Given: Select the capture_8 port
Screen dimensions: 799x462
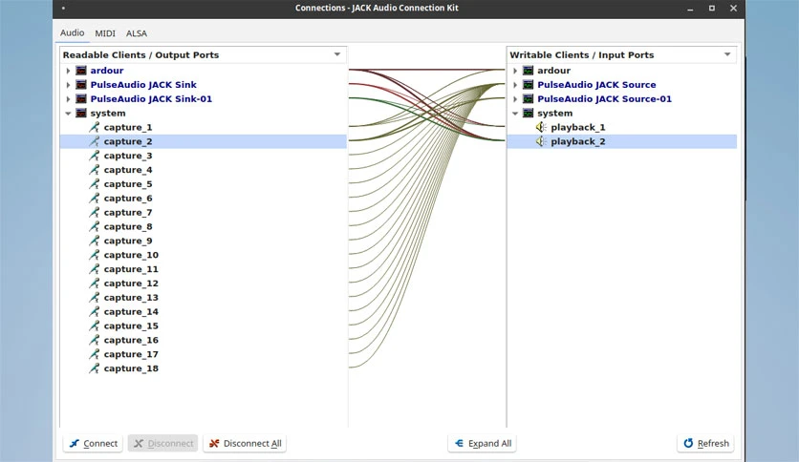Looking at the screenshot, I should point(128,227).
